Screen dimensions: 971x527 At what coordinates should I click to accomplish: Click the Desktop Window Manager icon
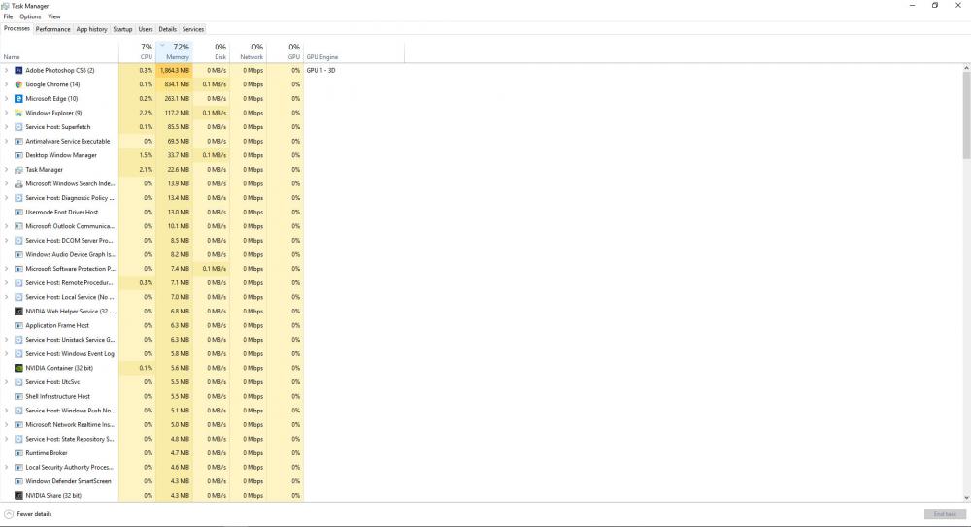pyautogui.click(x=18, y=155)
